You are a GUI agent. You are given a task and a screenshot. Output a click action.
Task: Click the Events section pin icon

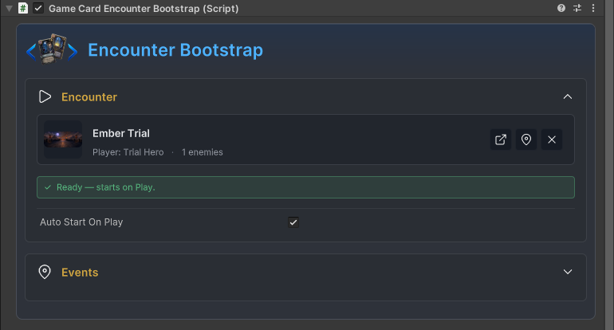point(45,272)
